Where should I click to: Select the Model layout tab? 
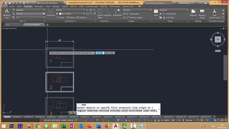click(x=7, y=116)
